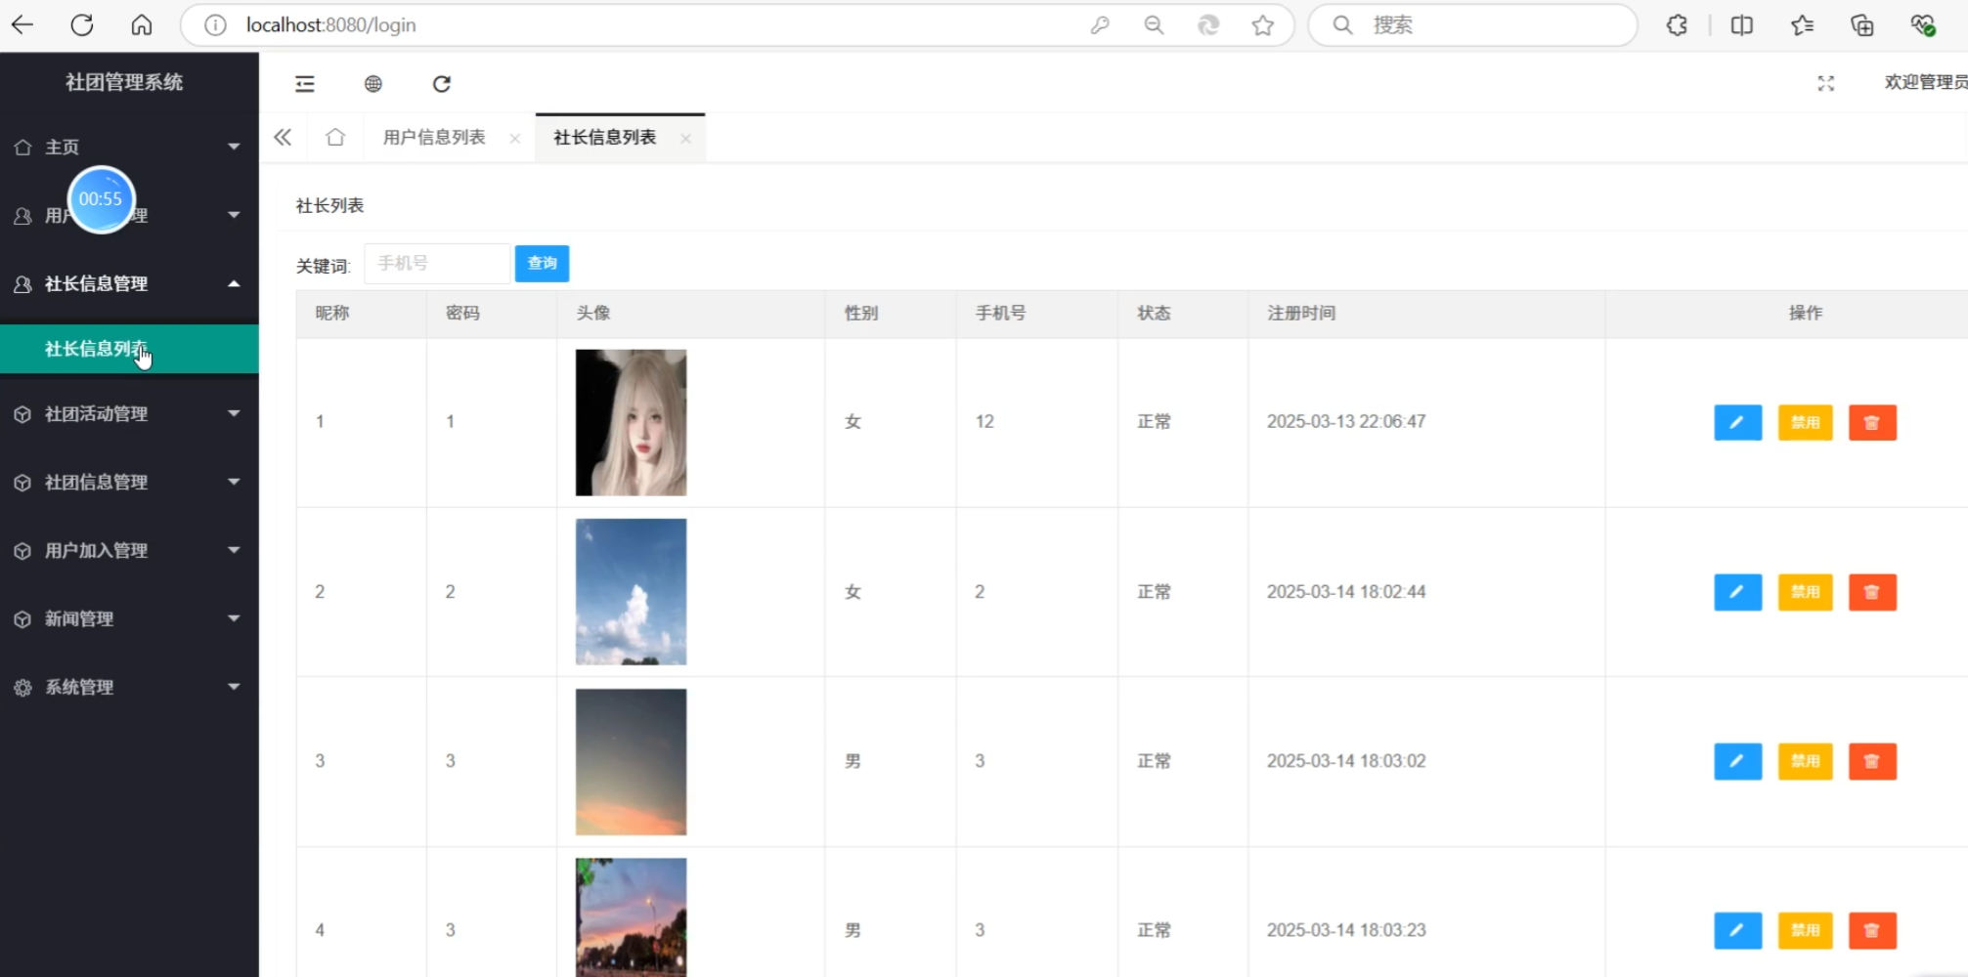
Task: Disable the user in row 3
Action: 1804,761
